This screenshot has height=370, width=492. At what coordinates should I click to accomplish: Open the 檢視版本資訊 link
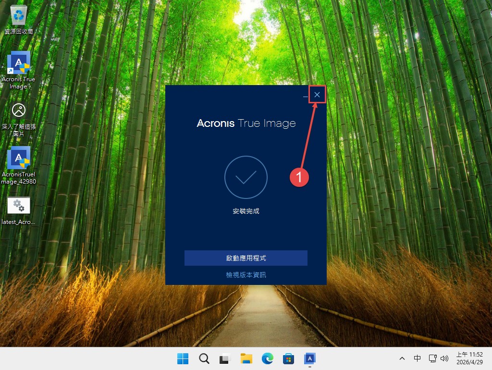click(246, 275)
